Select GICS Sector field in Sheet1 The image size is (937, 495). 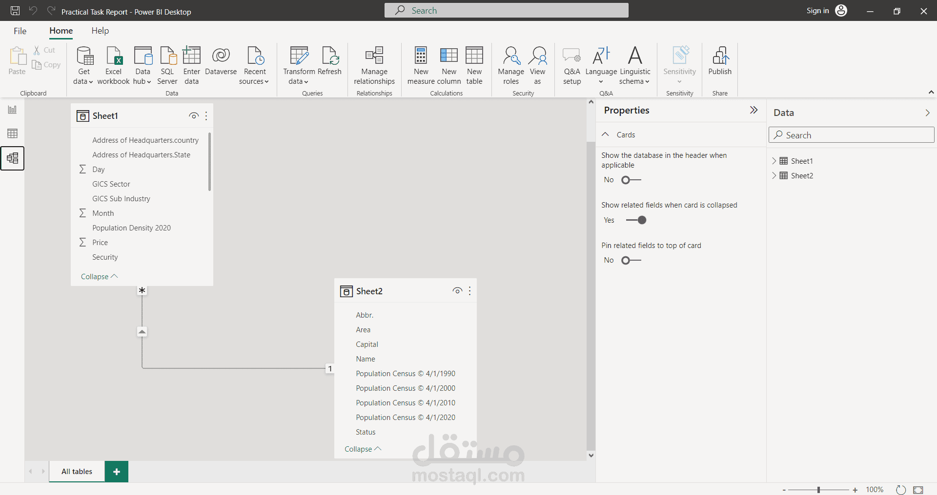pos(111,184)
